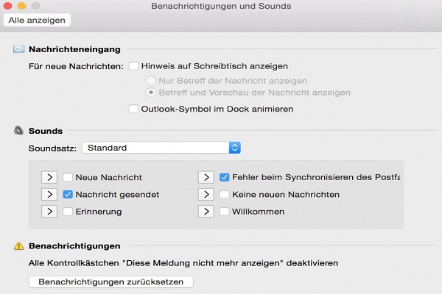Image resolution: width=442 pixels, height=294 pixels.
Task: Enable the Keine neuen Nachrichten sound checkbox
Action: tap(225, 194)
